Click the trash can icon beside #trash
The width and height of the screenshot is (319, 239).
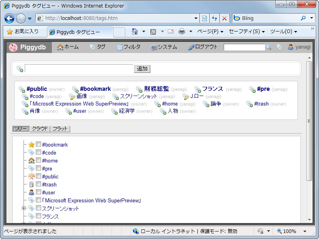point(32,184)
